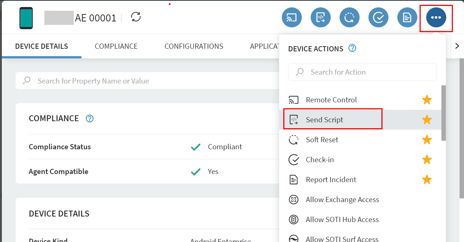464x242 pixels.
Task: Open Remote Control from the top toolbar
Action: point(291,17)
